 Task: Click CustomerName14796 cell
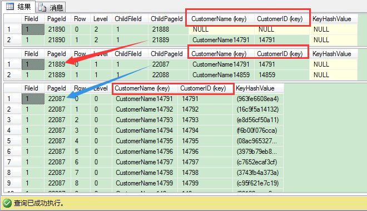tap(145, 152)
